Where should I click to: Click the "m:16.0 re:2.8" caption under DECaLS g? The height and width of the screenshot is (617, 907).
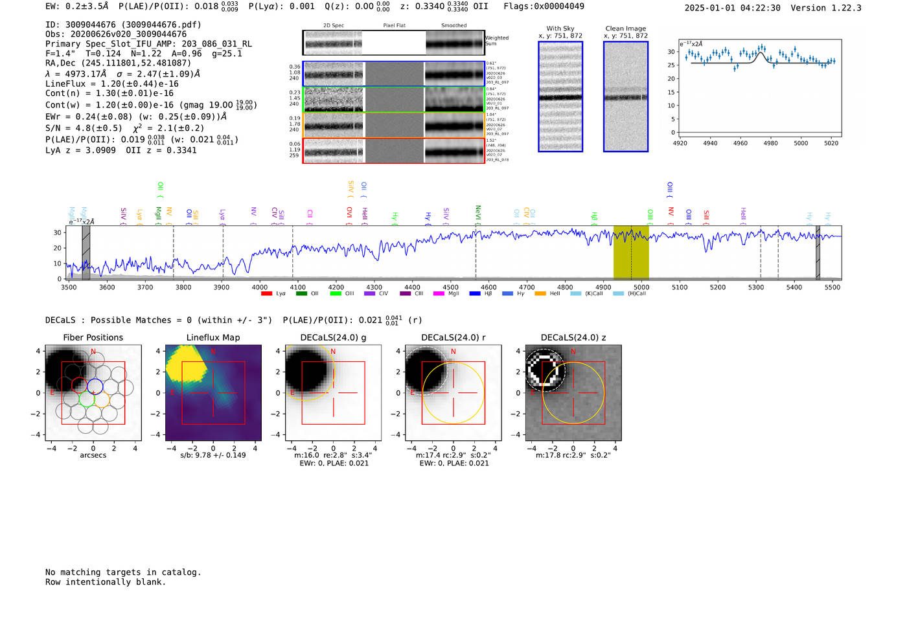[334, 455]
